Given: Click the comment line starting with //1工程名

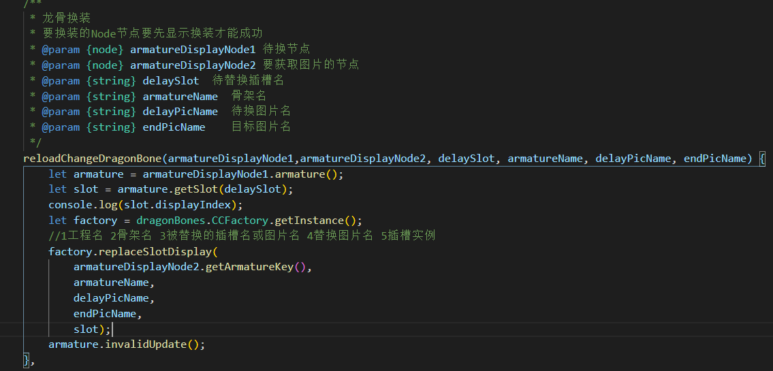Looking at the screenshot, I should (242, 236).
